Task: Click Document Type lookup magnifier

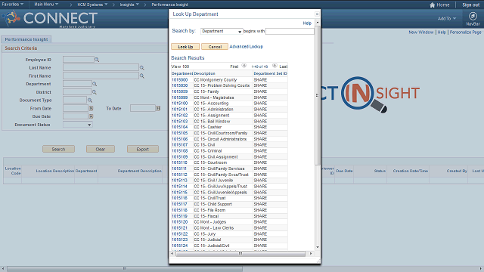Action: pyautogui.click(x=90, y=100)
